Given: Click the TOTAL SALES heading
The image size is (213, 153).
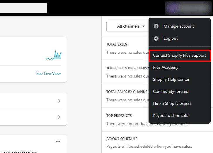Looking at the screenshot, I should (x=117, y=44).
